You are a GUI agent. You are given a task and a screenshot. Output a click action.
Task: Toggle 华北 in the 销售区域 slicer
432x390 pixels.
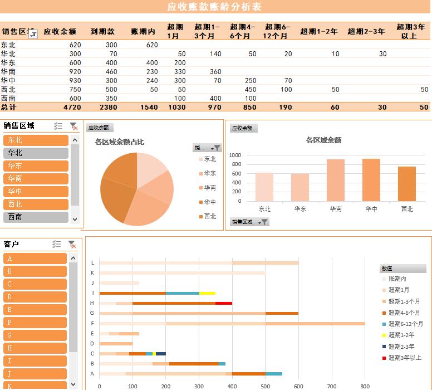[36, 153]
